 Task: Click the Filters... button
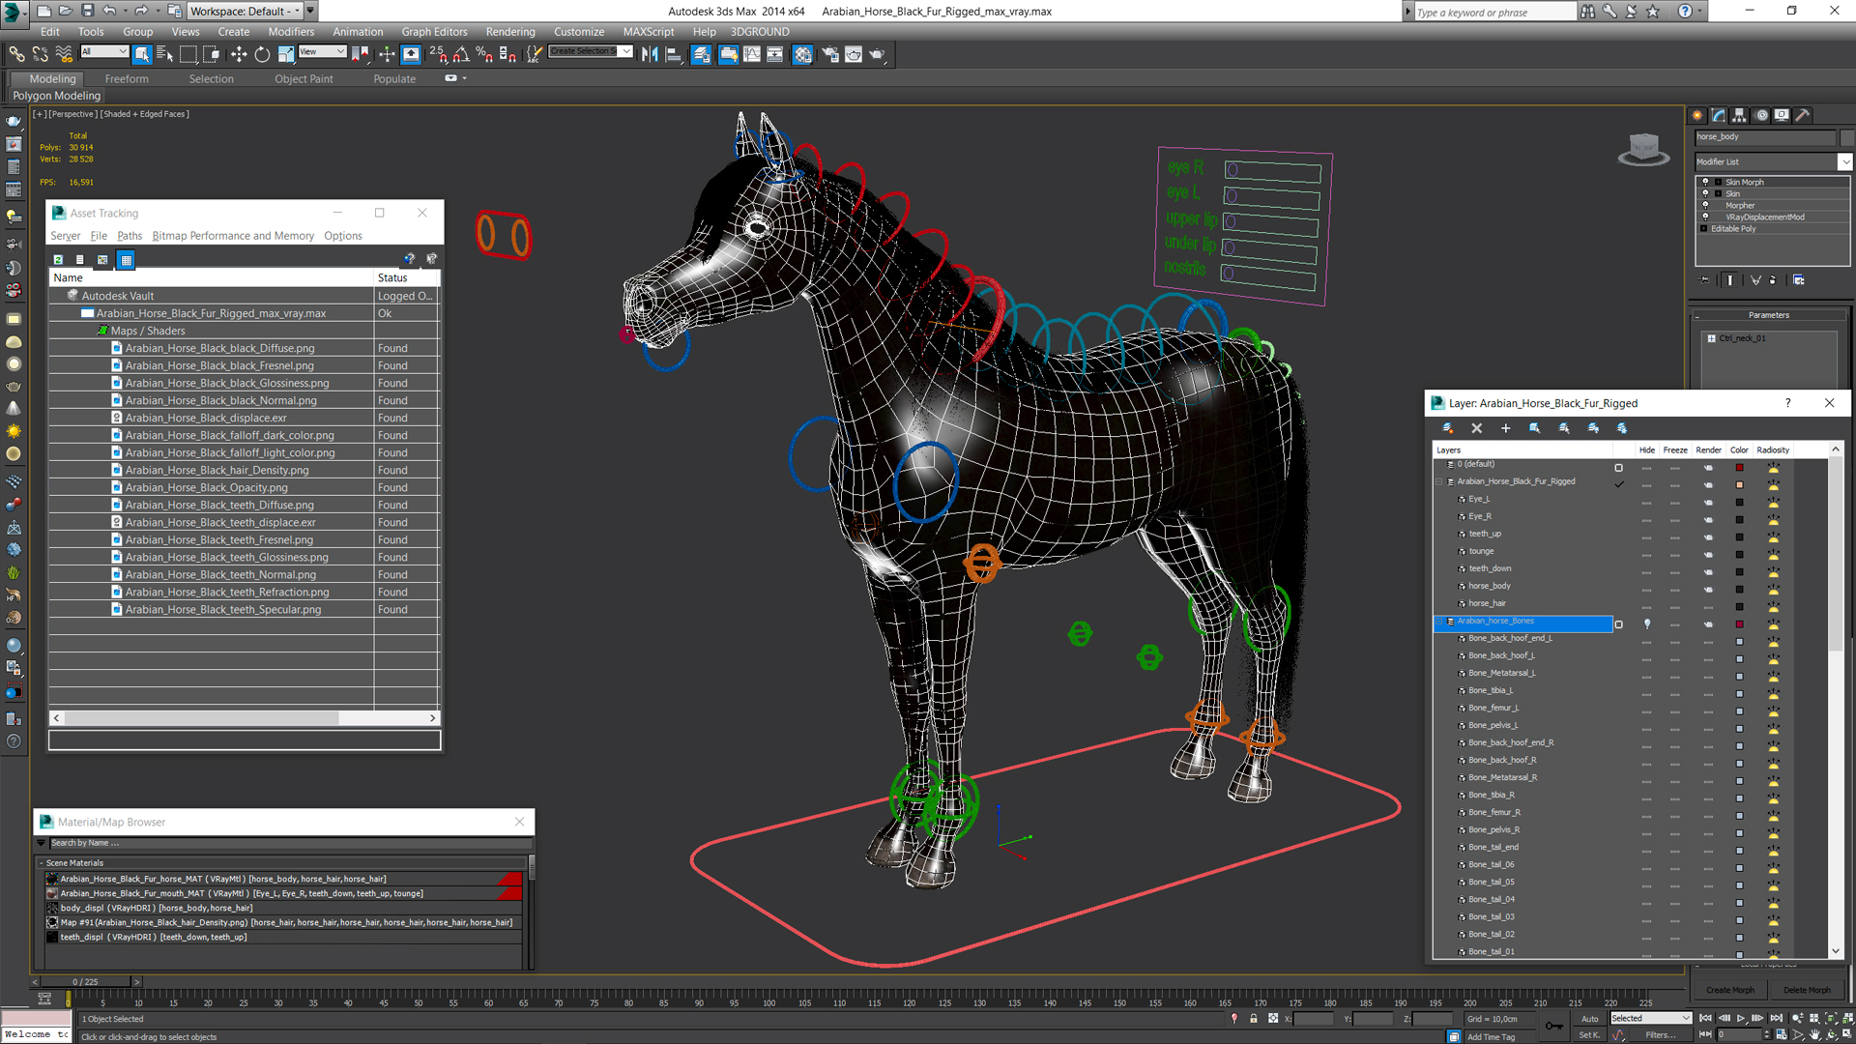(x=1660, y=1034)
